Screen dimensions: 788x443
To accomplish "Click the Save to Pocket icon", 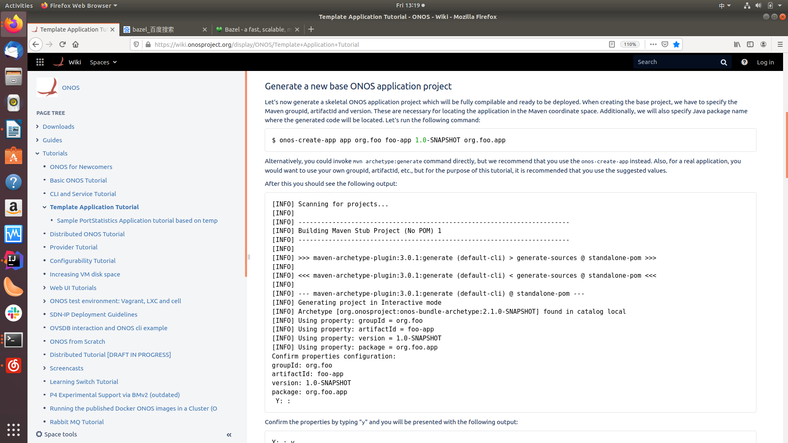I will click(665, 44).
